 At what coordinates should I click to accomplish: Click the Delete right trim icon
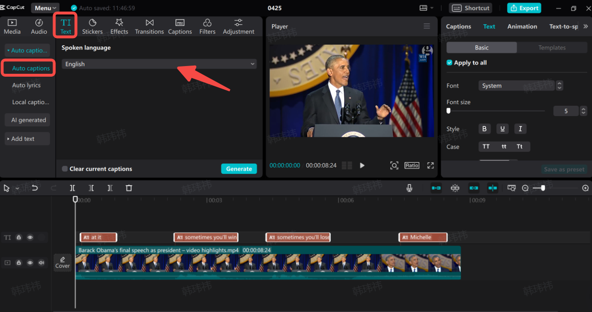click(x=110, y=188)
